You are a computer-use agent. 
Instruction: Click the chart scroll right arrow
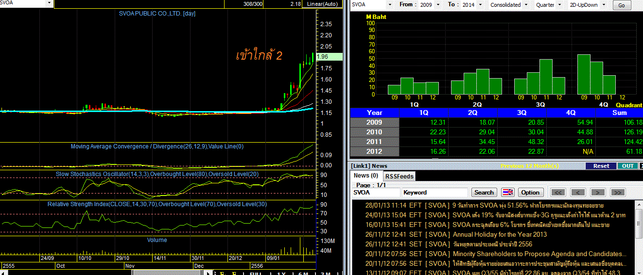209,273
